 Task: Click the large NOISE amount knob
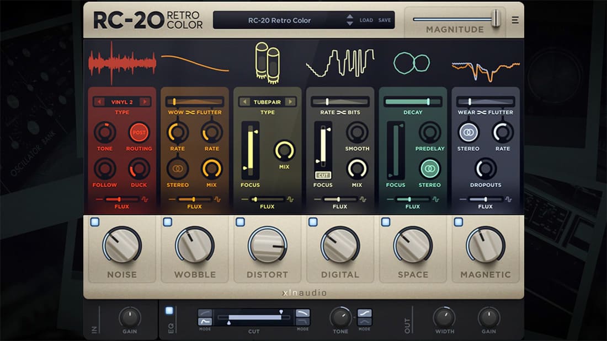(x=122, y=245)
